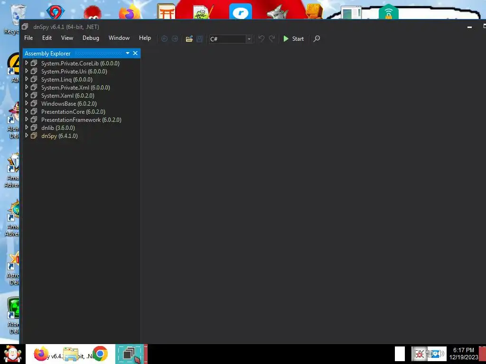
Task: Click the taskbar clock showing 6:17 PM
Action: pyautogui.click(x=464, y=354)
